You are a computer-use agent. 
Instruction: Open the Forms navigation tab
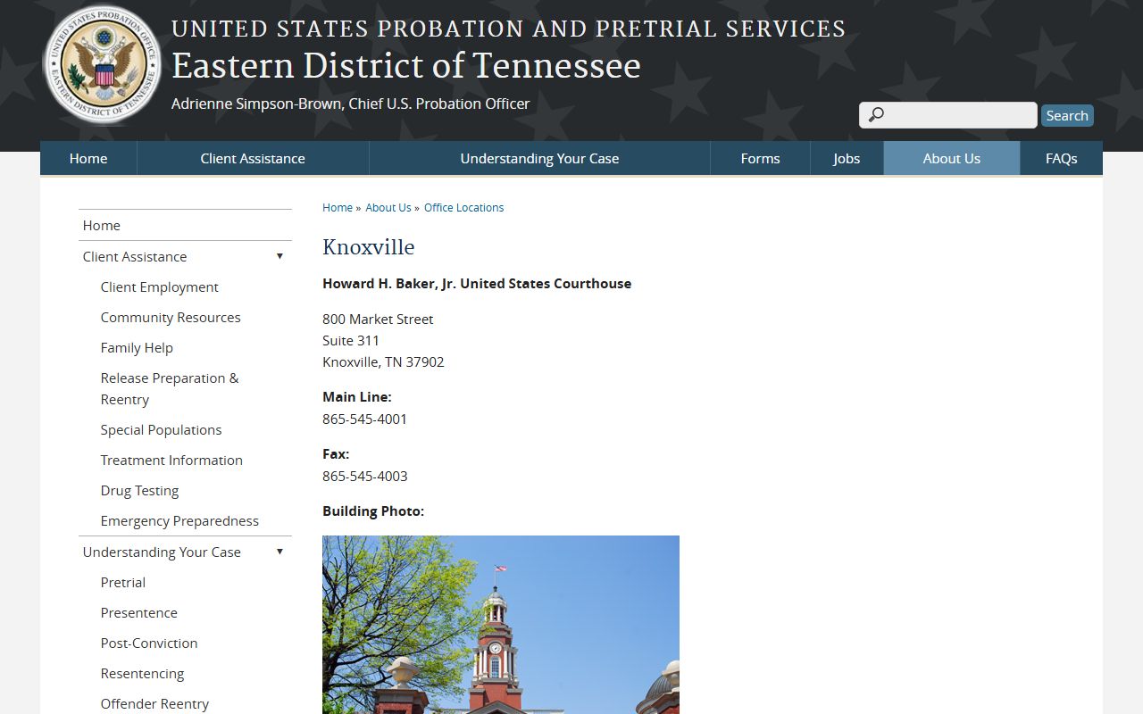(x=760, y=158)
